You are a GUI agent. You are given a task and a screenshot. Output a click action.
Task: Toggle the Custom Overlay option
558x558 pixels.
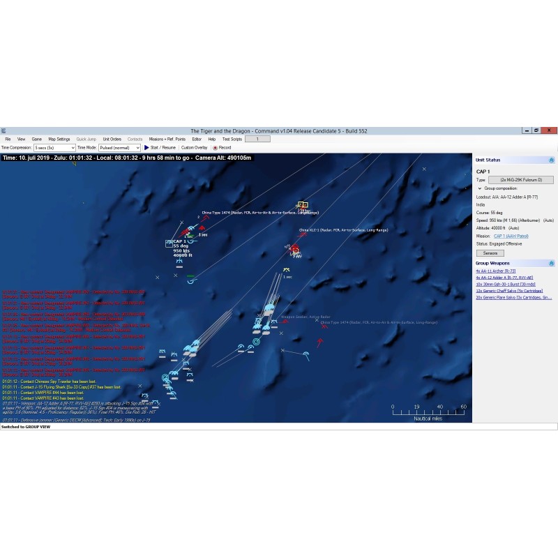(x=194, y=148)
